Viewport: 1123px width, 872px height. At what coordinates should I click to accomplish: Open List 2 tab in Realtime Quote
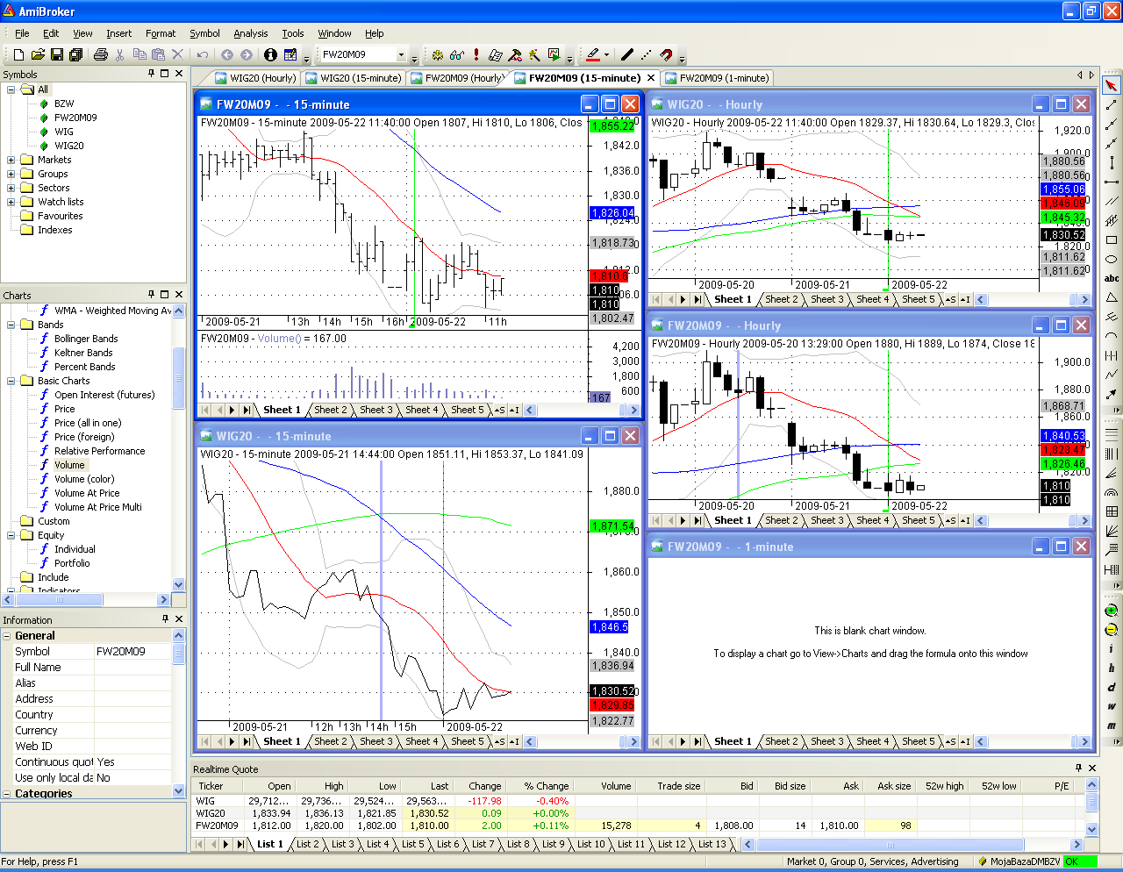307,844
